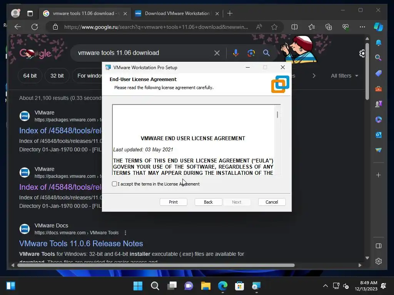Open sidebar tools briefcase icon
This screenshot has height=295, width=394.
(379, 89)
